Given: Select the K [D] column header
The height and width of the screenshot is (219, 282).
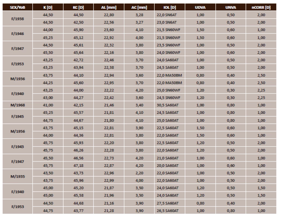Looking at the screenshot, I should pyautogui.click(x=48, y=7).
